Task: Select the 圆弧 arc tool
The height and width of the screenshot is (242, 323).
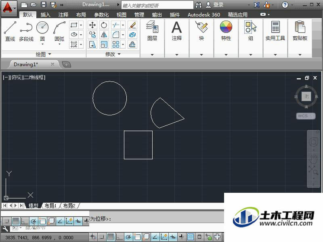Action: point(59,31)
